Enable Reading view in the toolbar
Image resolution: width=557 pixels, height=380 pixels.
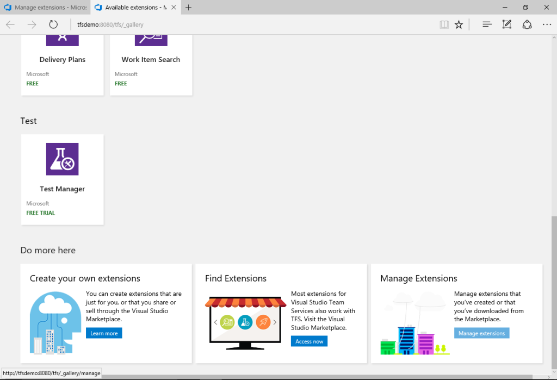click(x=444, y=24)
